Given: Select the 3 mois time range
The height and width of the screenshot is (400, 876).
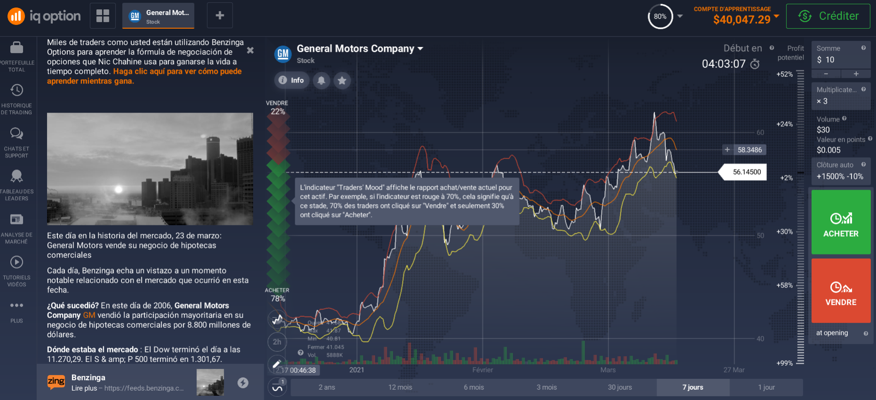Looking at the screenshot, I should tap(547, 387).
